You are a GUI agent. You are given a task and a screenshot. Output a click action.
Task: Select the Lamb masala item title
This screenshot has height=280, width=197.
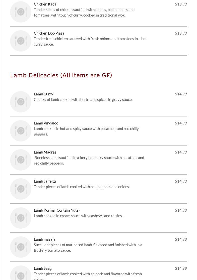point(45,239)
